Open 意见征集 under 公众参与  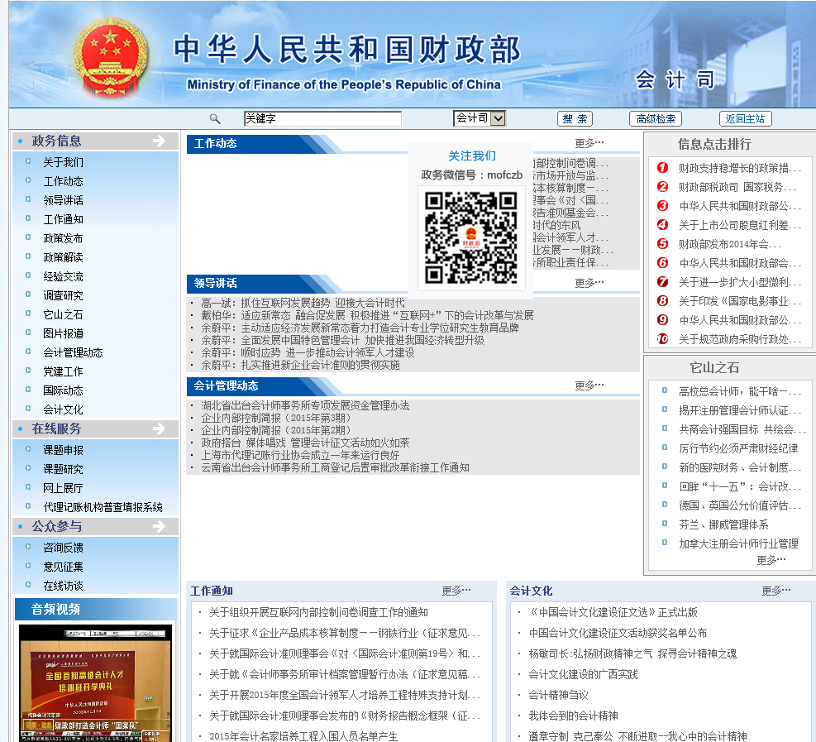coord(63,567)
